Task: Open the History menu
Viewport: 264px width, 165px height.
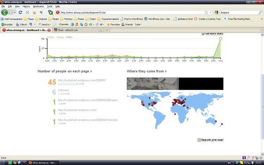Action: (26, 7)
